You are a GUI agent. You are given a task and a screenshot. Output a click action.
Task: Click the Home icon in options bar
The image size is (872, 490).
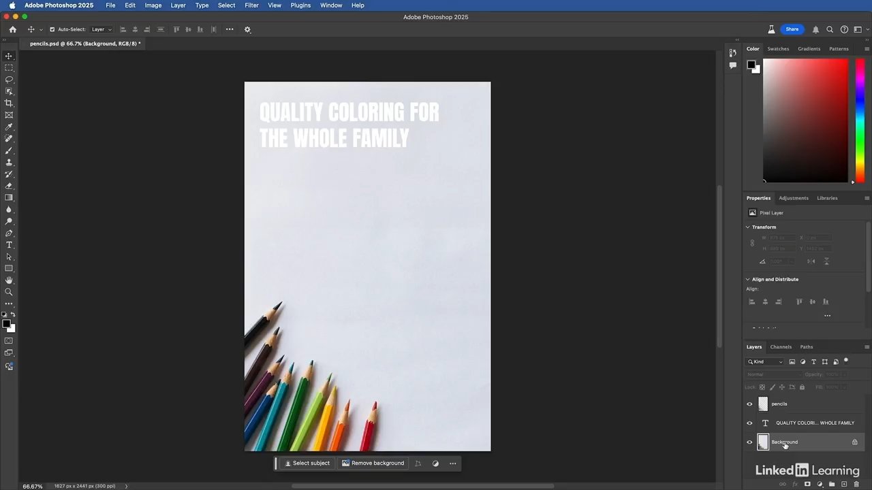coord(12,29)
